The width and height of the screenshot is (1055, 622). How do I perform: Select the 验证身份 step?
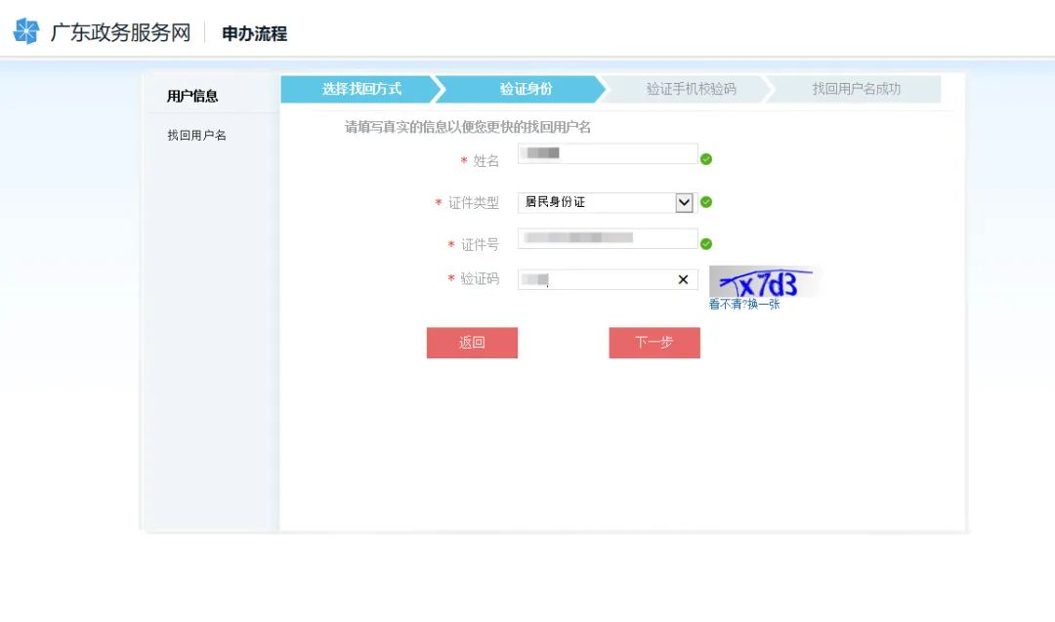click(525, 89)
